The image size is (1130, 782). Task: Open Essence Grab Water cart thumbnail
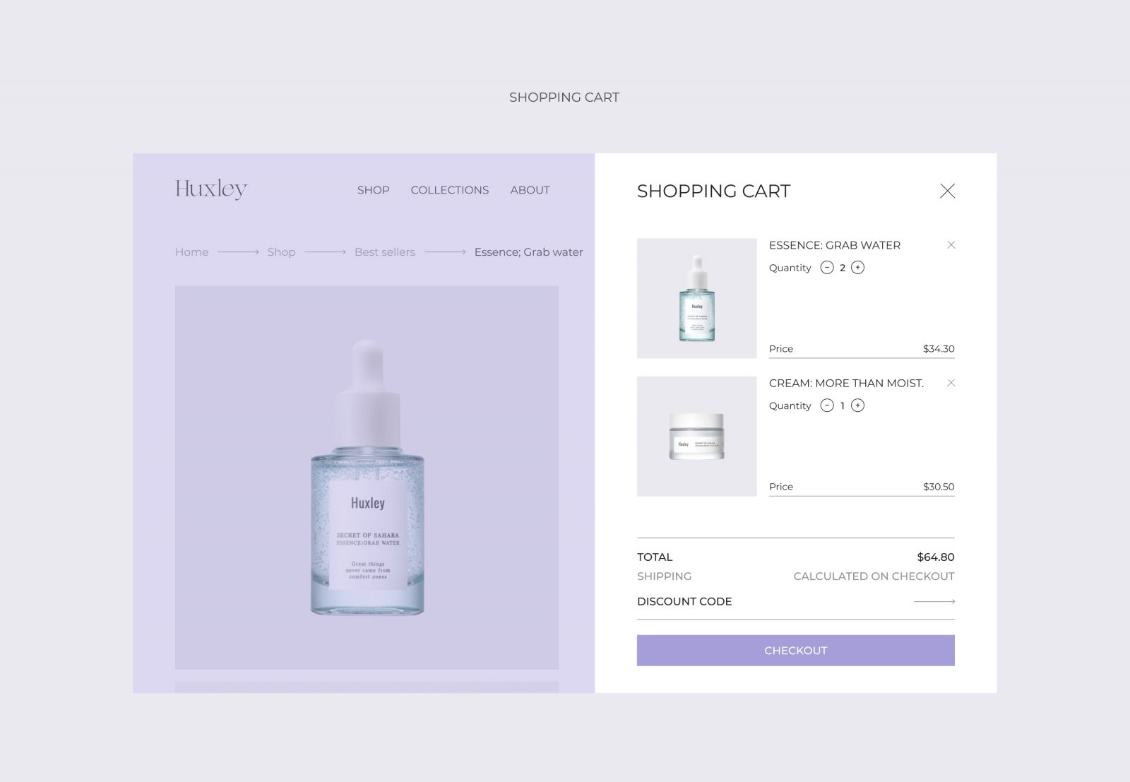click(697, 299)
